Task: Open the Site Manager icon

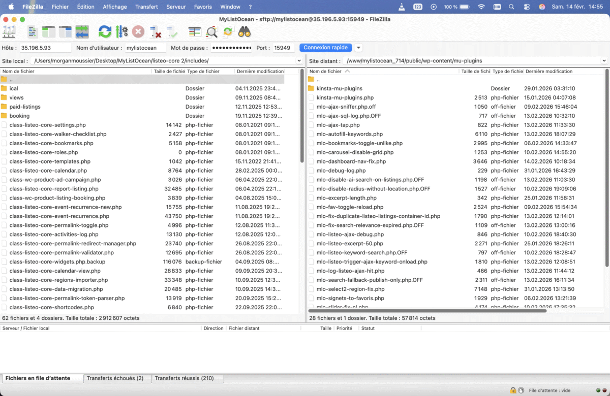Action: click(x=9, y=32)
